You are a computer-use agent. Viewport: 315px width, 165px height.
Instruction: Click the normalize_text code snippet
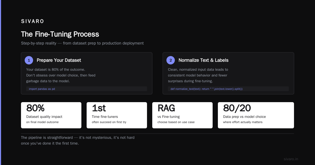(x=228, y=89)
